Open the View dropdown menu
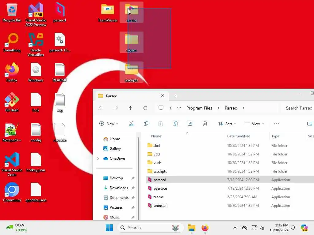Screen dimensions: 314x235 [x=254, y=124]
